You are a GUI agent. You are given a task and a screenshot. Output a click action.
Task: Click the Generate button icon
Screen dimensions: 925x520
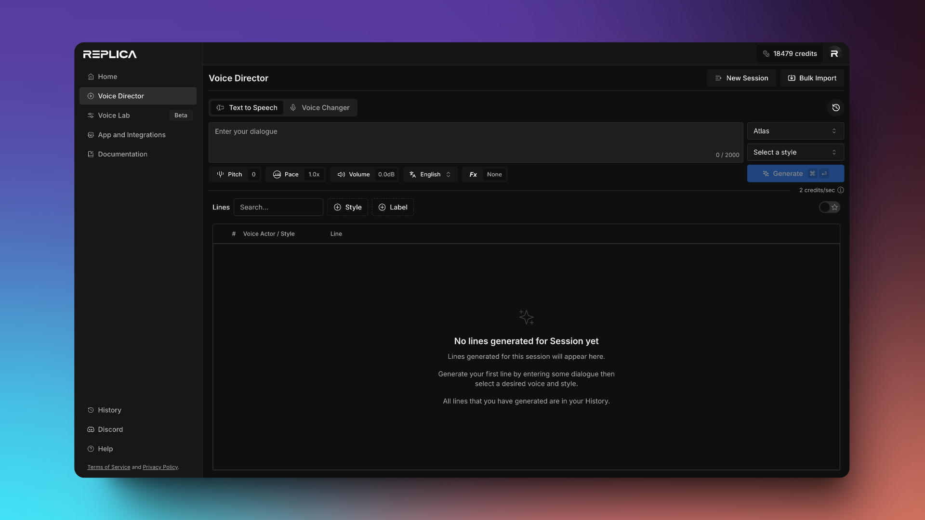(766, 173)
